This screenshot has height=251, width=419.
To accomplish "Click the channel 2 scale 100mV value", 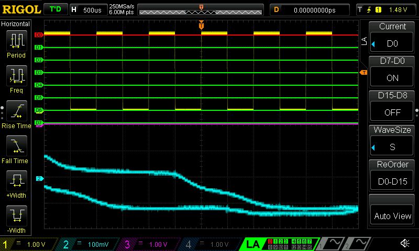I will (98, 245).
